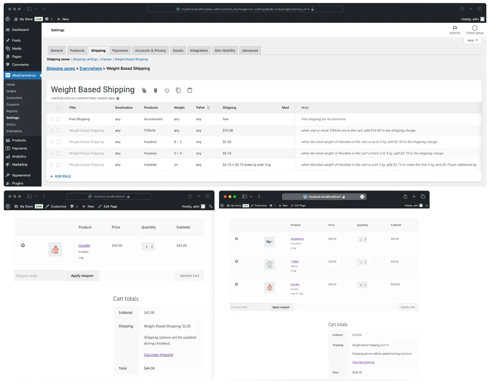This screenshot has width=490, height=383.
Task: Open Value column options slider icon
Action: coord(209,108)
